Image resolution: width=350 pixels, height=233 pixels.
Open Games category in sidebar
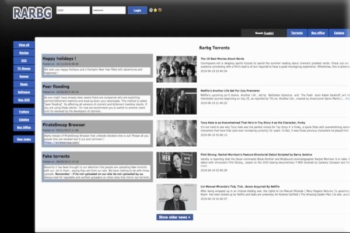[24, 76]
